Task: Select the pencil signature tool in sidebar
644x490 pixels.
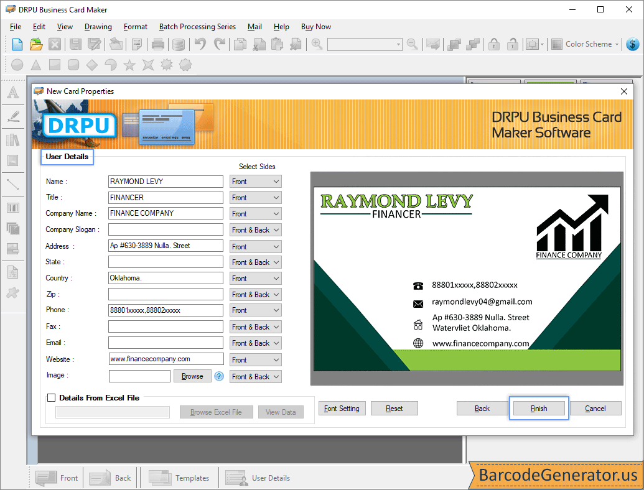Action: (x=13, y=116)
